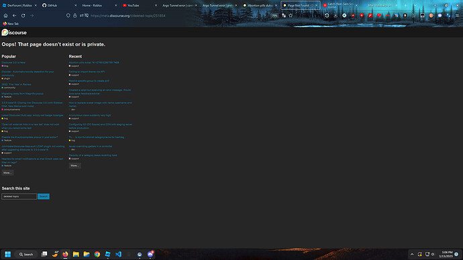This screenshot has width=463, height=260.
Task: Open a new browser tab
Action: tap(405, 5)
